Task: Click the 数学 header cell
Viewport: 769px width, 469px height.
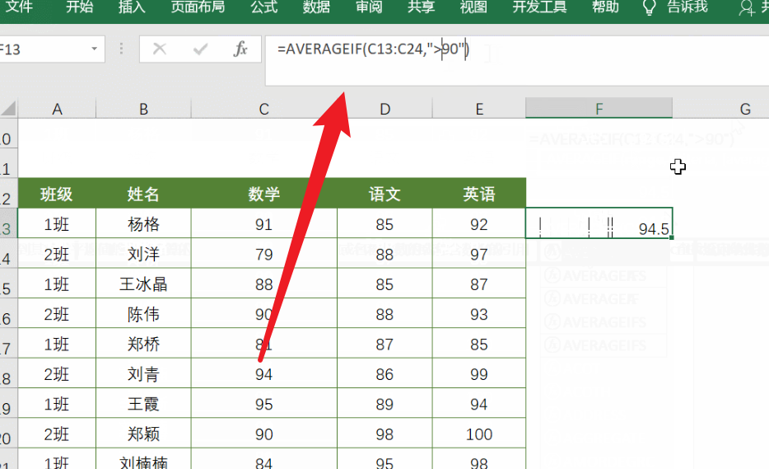Action: 263,194
